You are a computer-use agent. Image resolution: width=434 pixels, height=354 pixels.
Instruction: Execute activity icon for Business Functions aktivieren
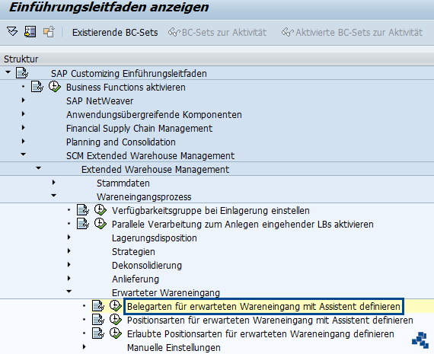[x=55, y=87]
